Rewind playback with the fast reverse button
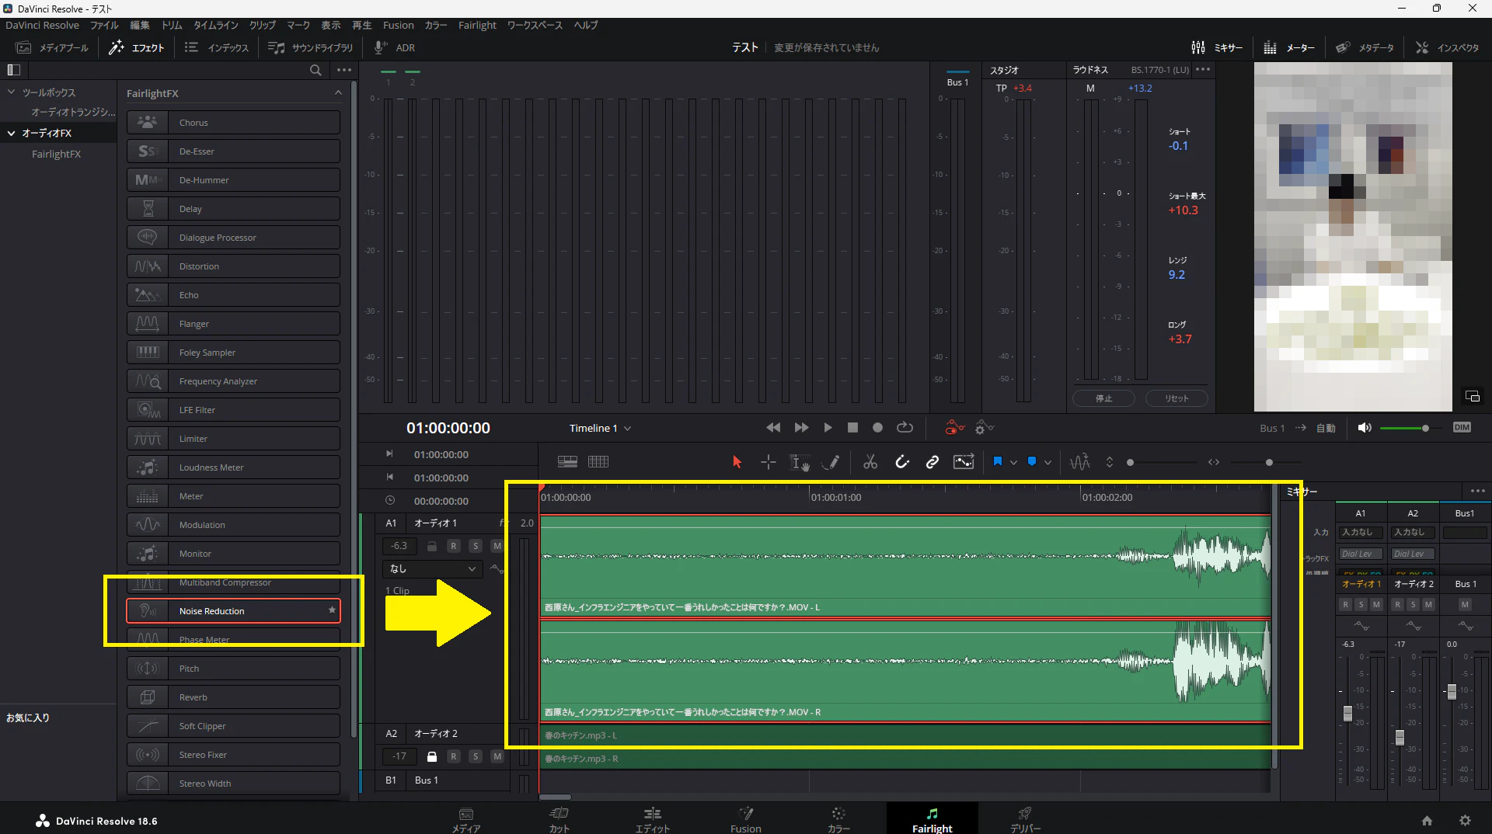This screenshot has width=1492, height=834. [773, 428]
